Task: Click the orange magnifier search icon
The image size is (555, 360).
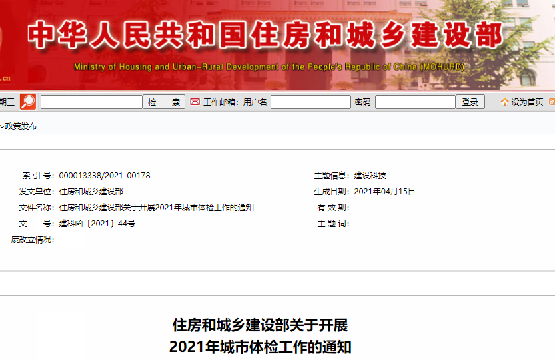Action: point(28,102)
